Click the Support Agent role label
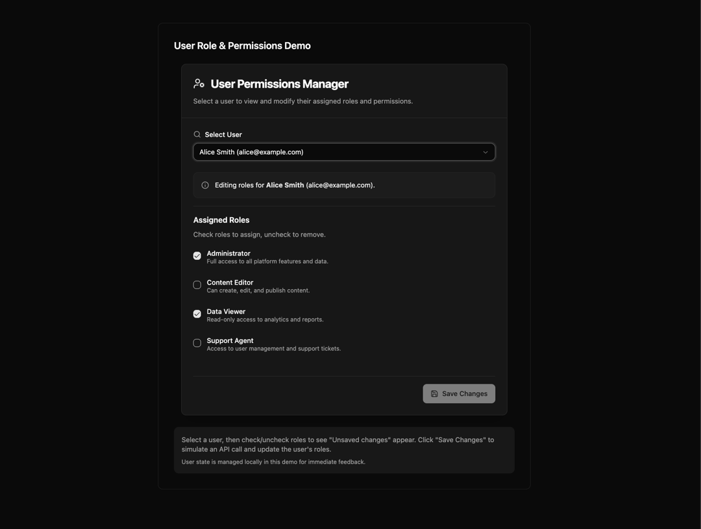Screen dimensions: 701x529 [230, 340]
